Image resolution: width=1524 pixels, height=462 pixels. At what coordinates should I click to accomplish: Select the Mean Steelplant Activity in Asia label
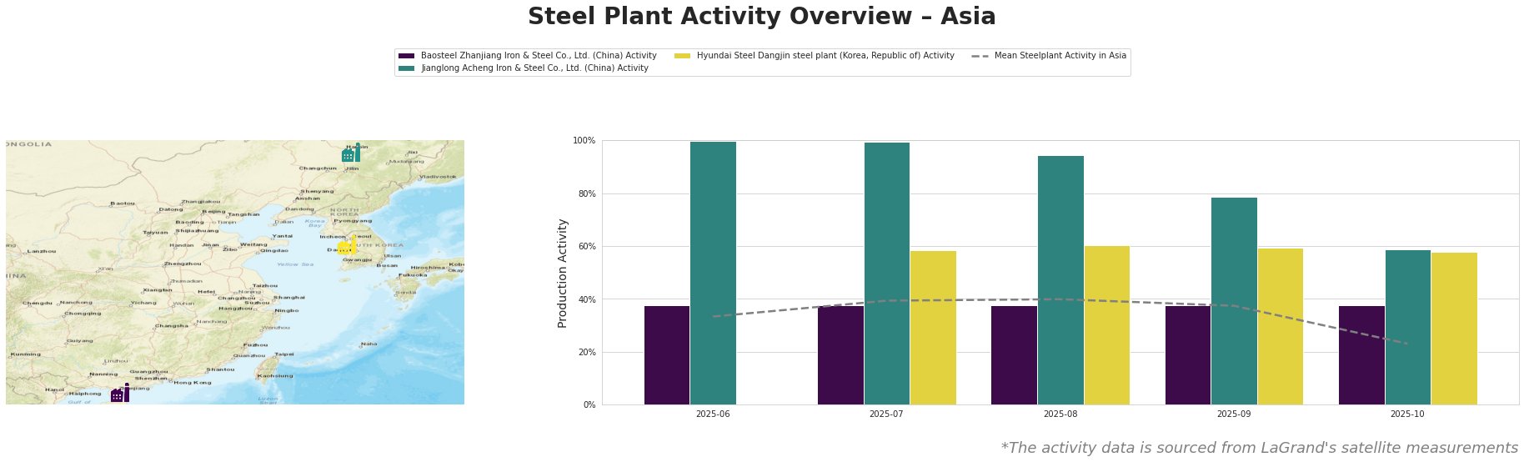coord(1060,56)
